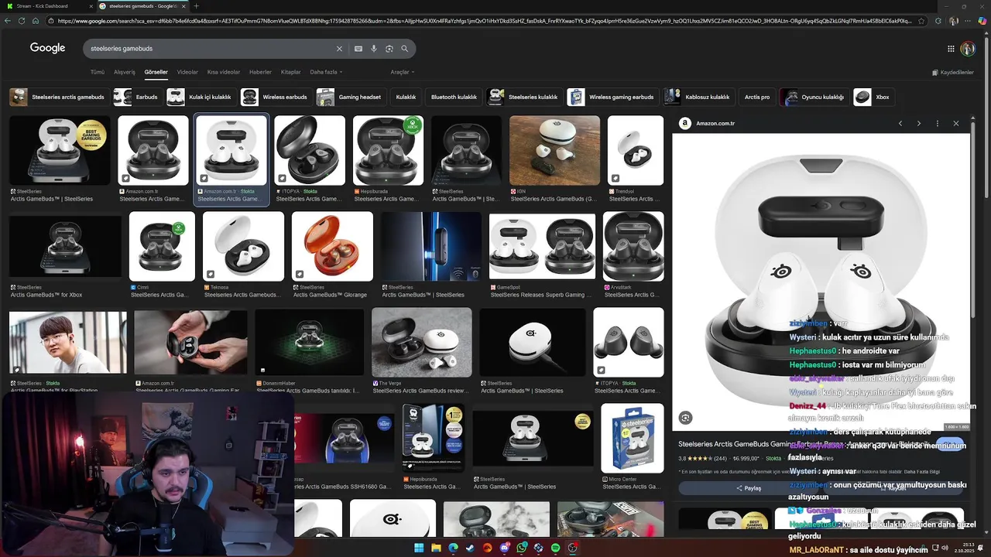Open File Explorer from taskbar
The width and height of the screenshot is (991, 557).
point(436,548)
